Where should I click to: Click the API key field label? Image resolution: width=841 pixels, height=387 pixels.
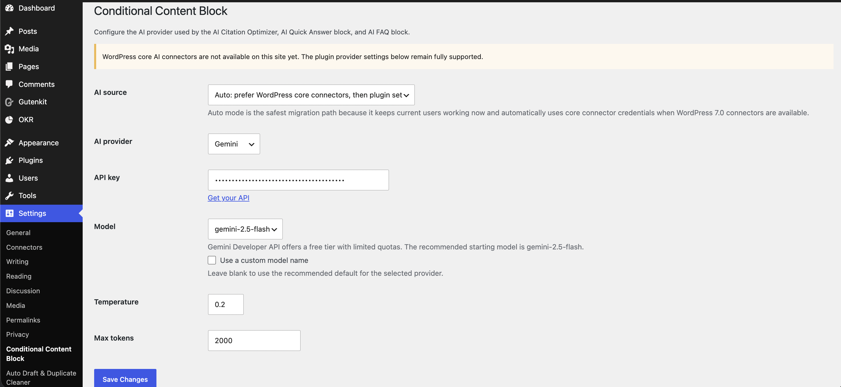click(x=107, y=177)
